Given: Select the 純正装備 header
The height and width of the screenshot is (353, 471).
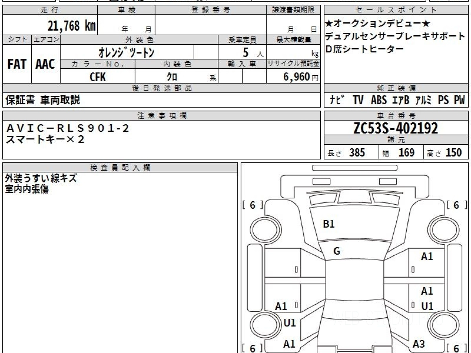Looking at the screenshot, I should coord(396,88).
